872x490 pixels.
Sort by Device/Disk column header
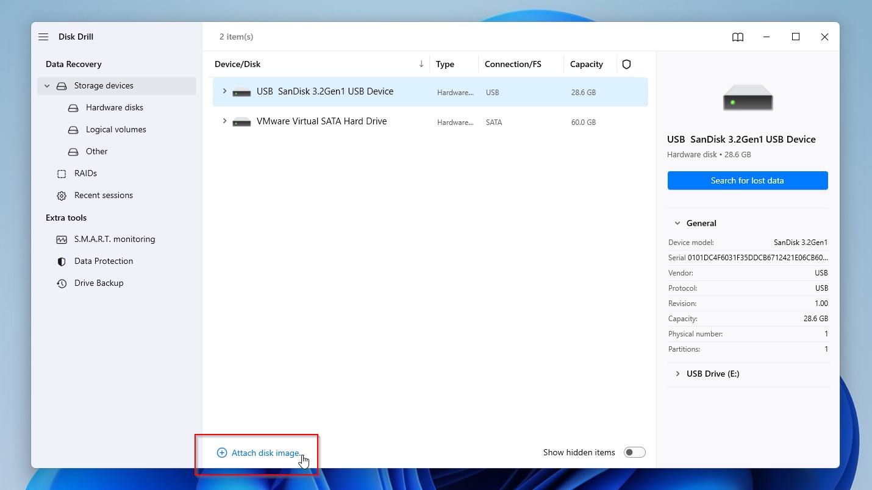coord(238,64)
